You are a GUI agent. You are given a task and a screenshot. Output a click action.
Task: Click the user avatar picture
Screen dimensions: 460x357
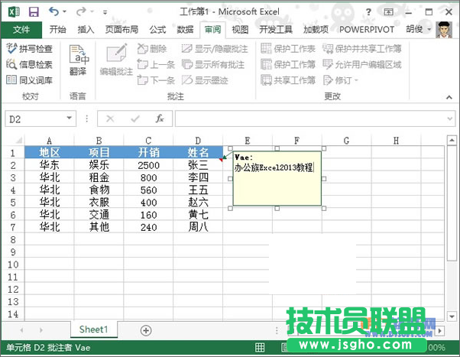pyautogui.click(x=444, y=30)
